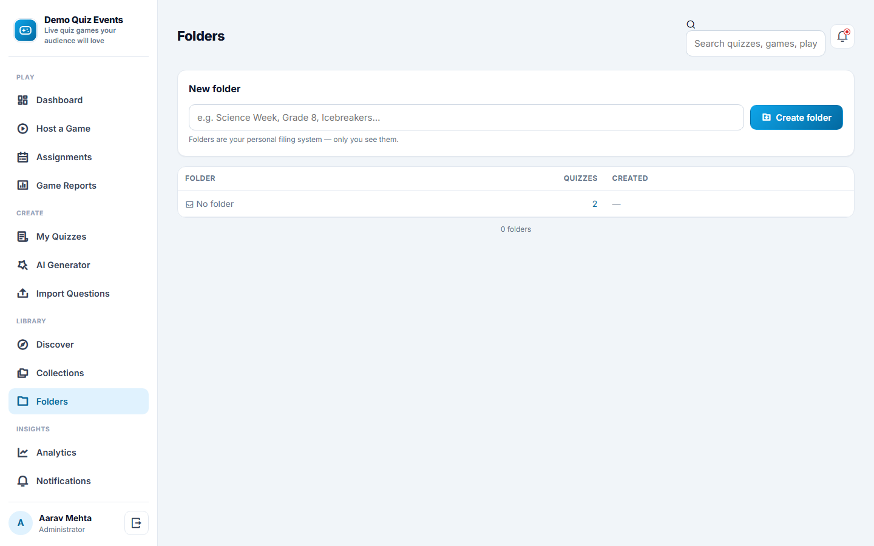Click the QUIZZES column header
The height and width of the screenshot is (546, 874).
pyautogui.click(x=580, y=178)
